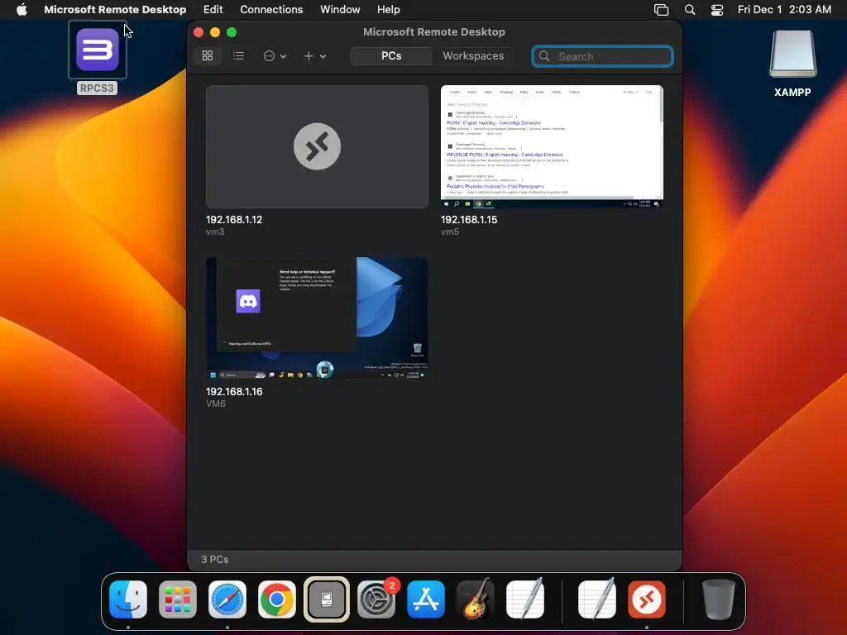Open the Microsoft Remote Desktop app menu

coord(115,9)
